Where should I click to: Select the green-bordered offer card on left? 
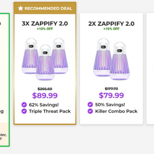pyautogui.click(x=5, y=80)
